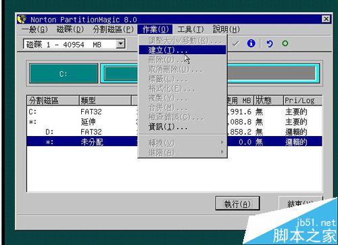338x245 pixels.
Task: Select the C: partition block in disk map
Action: pos(64,74)
